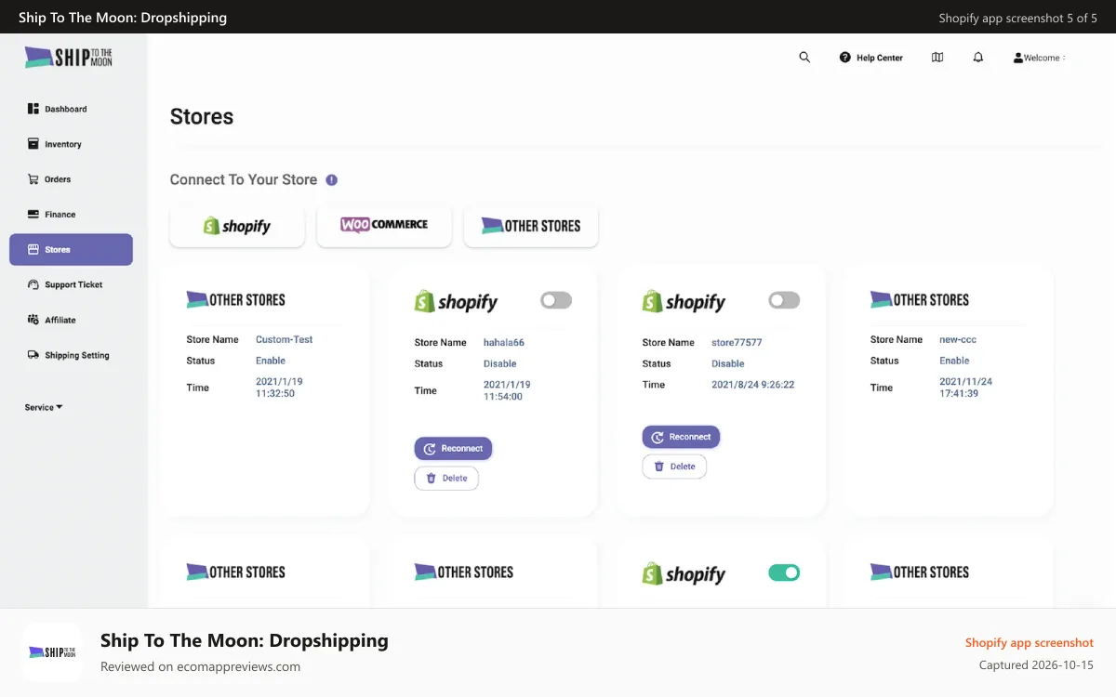The height and width of the screenshot is (697, 1116).
Task: Reconnect the hahala66 store
Action: [453, 449]
